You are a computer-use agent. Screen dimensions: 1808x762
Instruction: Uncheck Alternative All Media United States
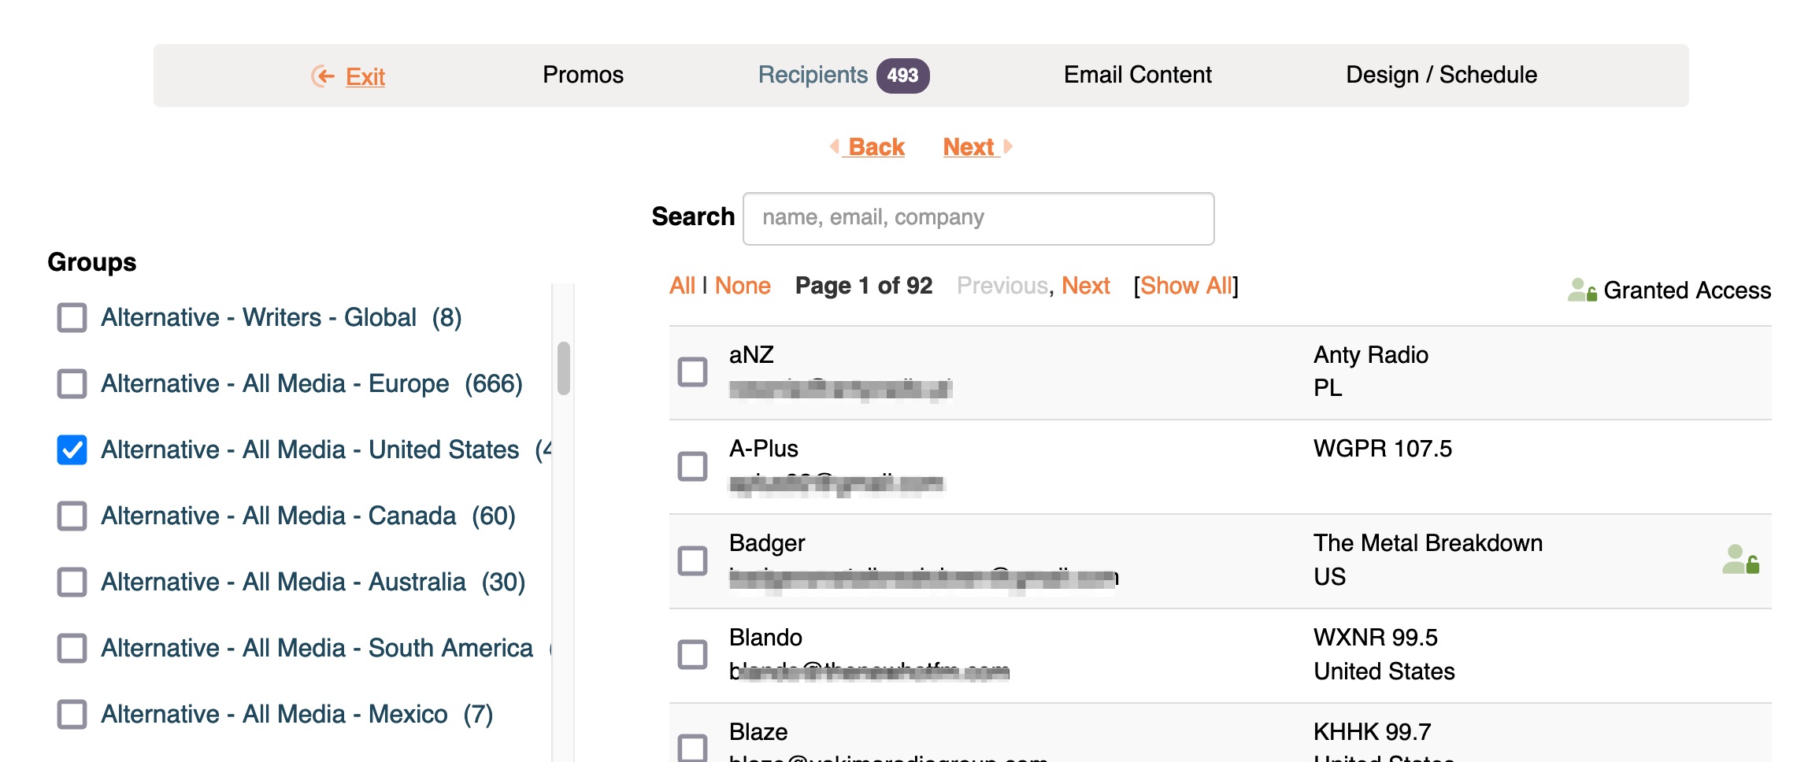coord(72,450)
